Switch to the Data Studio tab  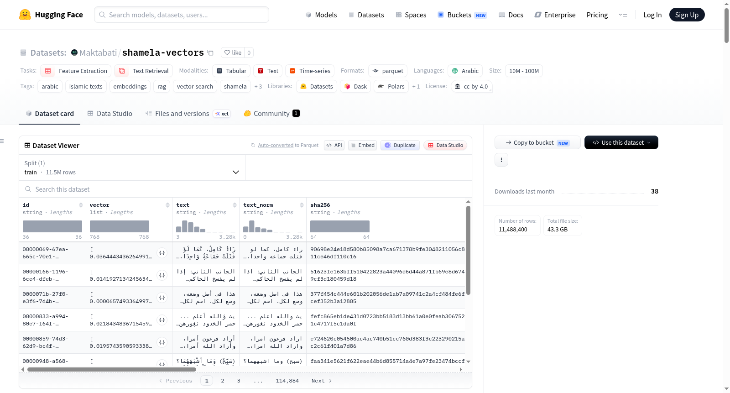click(110, 113)
